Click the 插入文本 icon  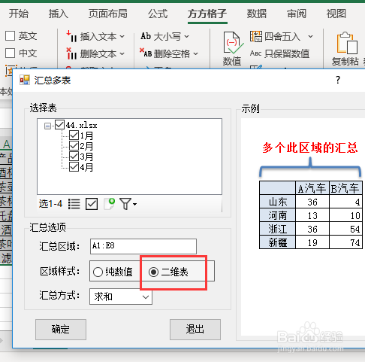pyautogui.click(x=71, y=37)
